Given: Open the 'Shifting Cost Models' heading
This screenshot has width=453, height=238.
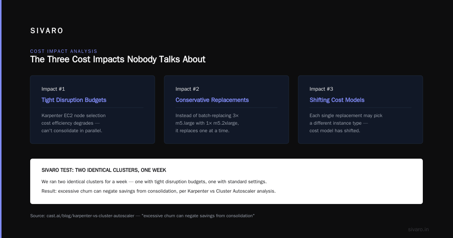Looking at the screenshot, I should (337, 100).
